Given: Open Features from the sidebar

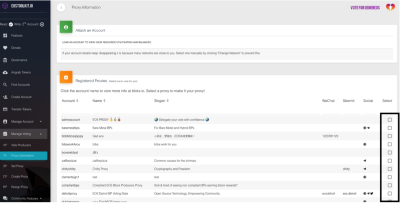Looking at the screenshot, I should click(5, 35).
